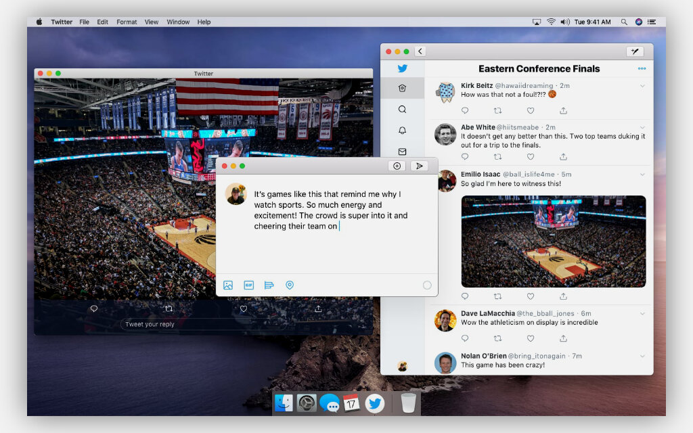Open Search in Twitter sidebar
Viewport: 693px width, 433px height.
[x=402, y=109]
